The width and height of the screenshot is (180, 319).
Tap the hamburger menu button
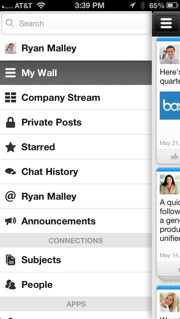pos(166,24)
